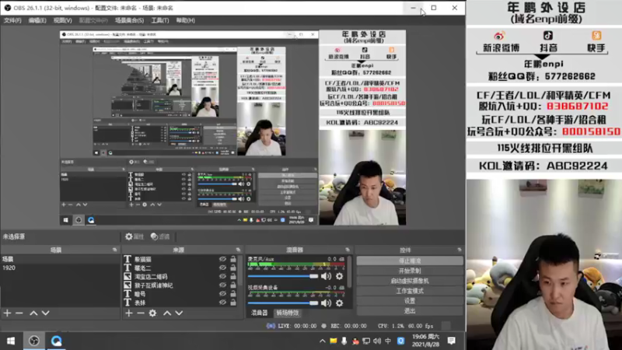Open the 视图(V) menu
Image resolution: width=622 pixels, height=350 pixels.
(63, 20)
